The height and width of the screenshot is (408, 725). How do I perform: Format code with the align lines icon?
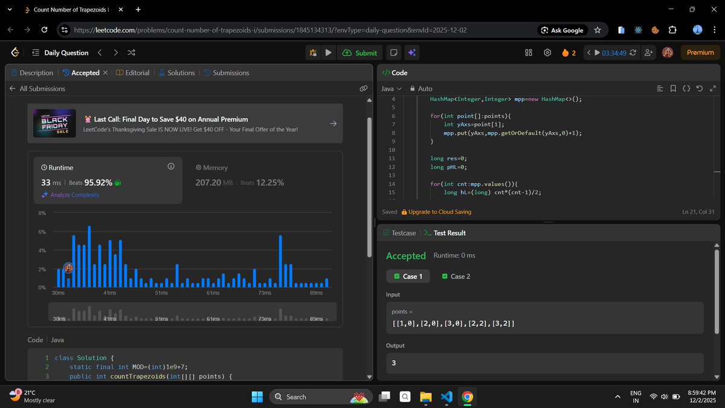[x=660, y=88]
